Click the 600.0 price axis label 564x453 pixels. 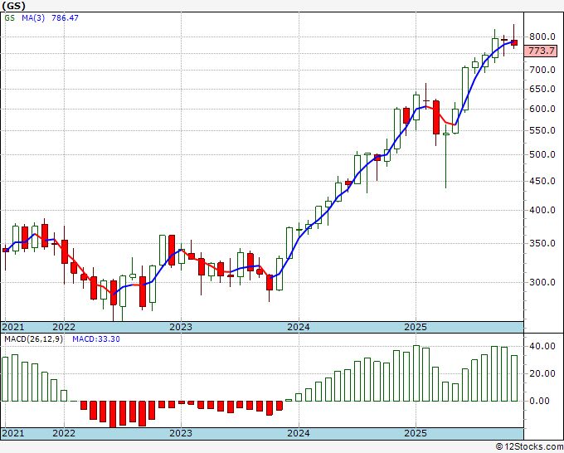point(542,109)
